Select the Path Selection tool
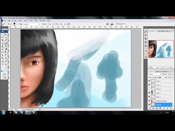Image resolution: width=175 pixels, height=131 pixels. click(x=2, y=58)
